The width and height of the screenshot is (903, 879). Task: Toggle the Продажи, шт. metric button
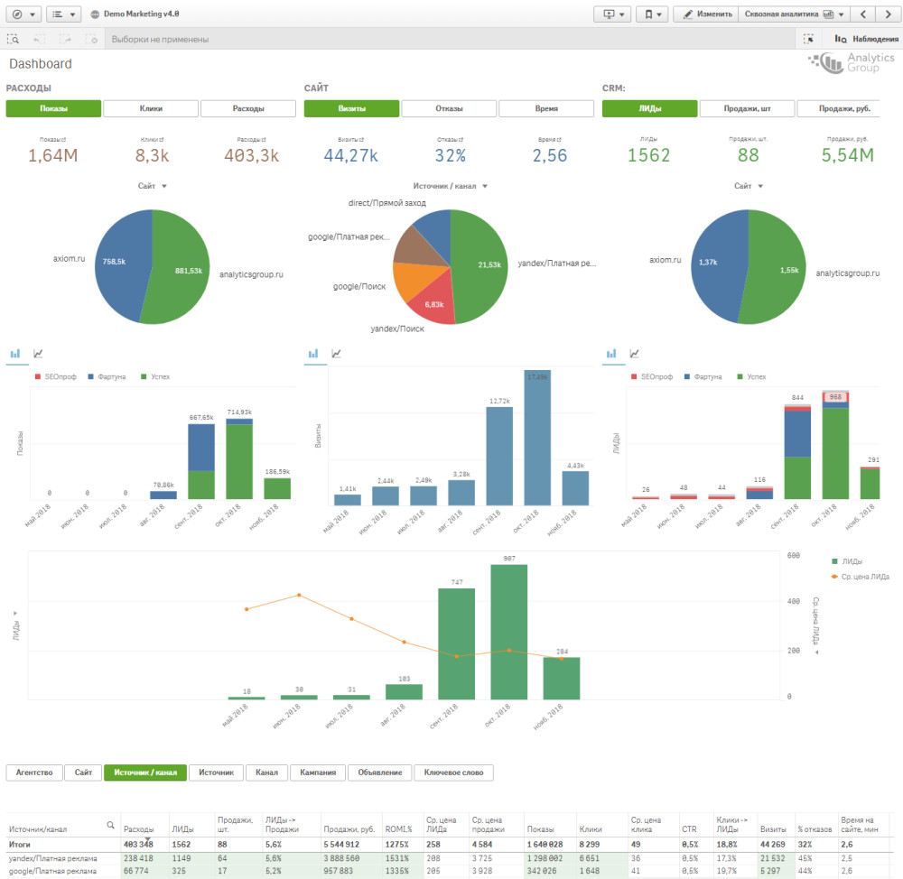(746, 108)
